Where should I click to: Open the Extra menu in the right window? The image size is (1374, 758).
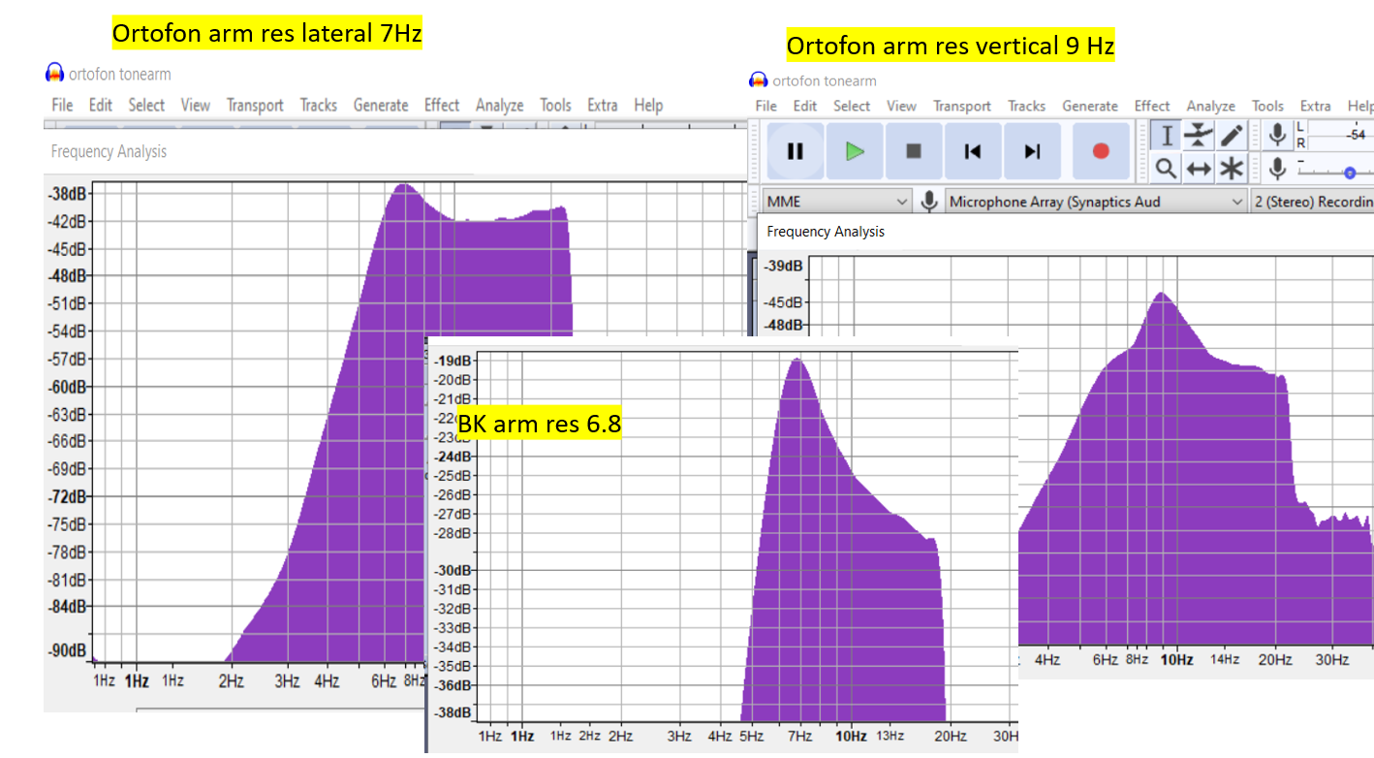click(x=1315, y=106)
